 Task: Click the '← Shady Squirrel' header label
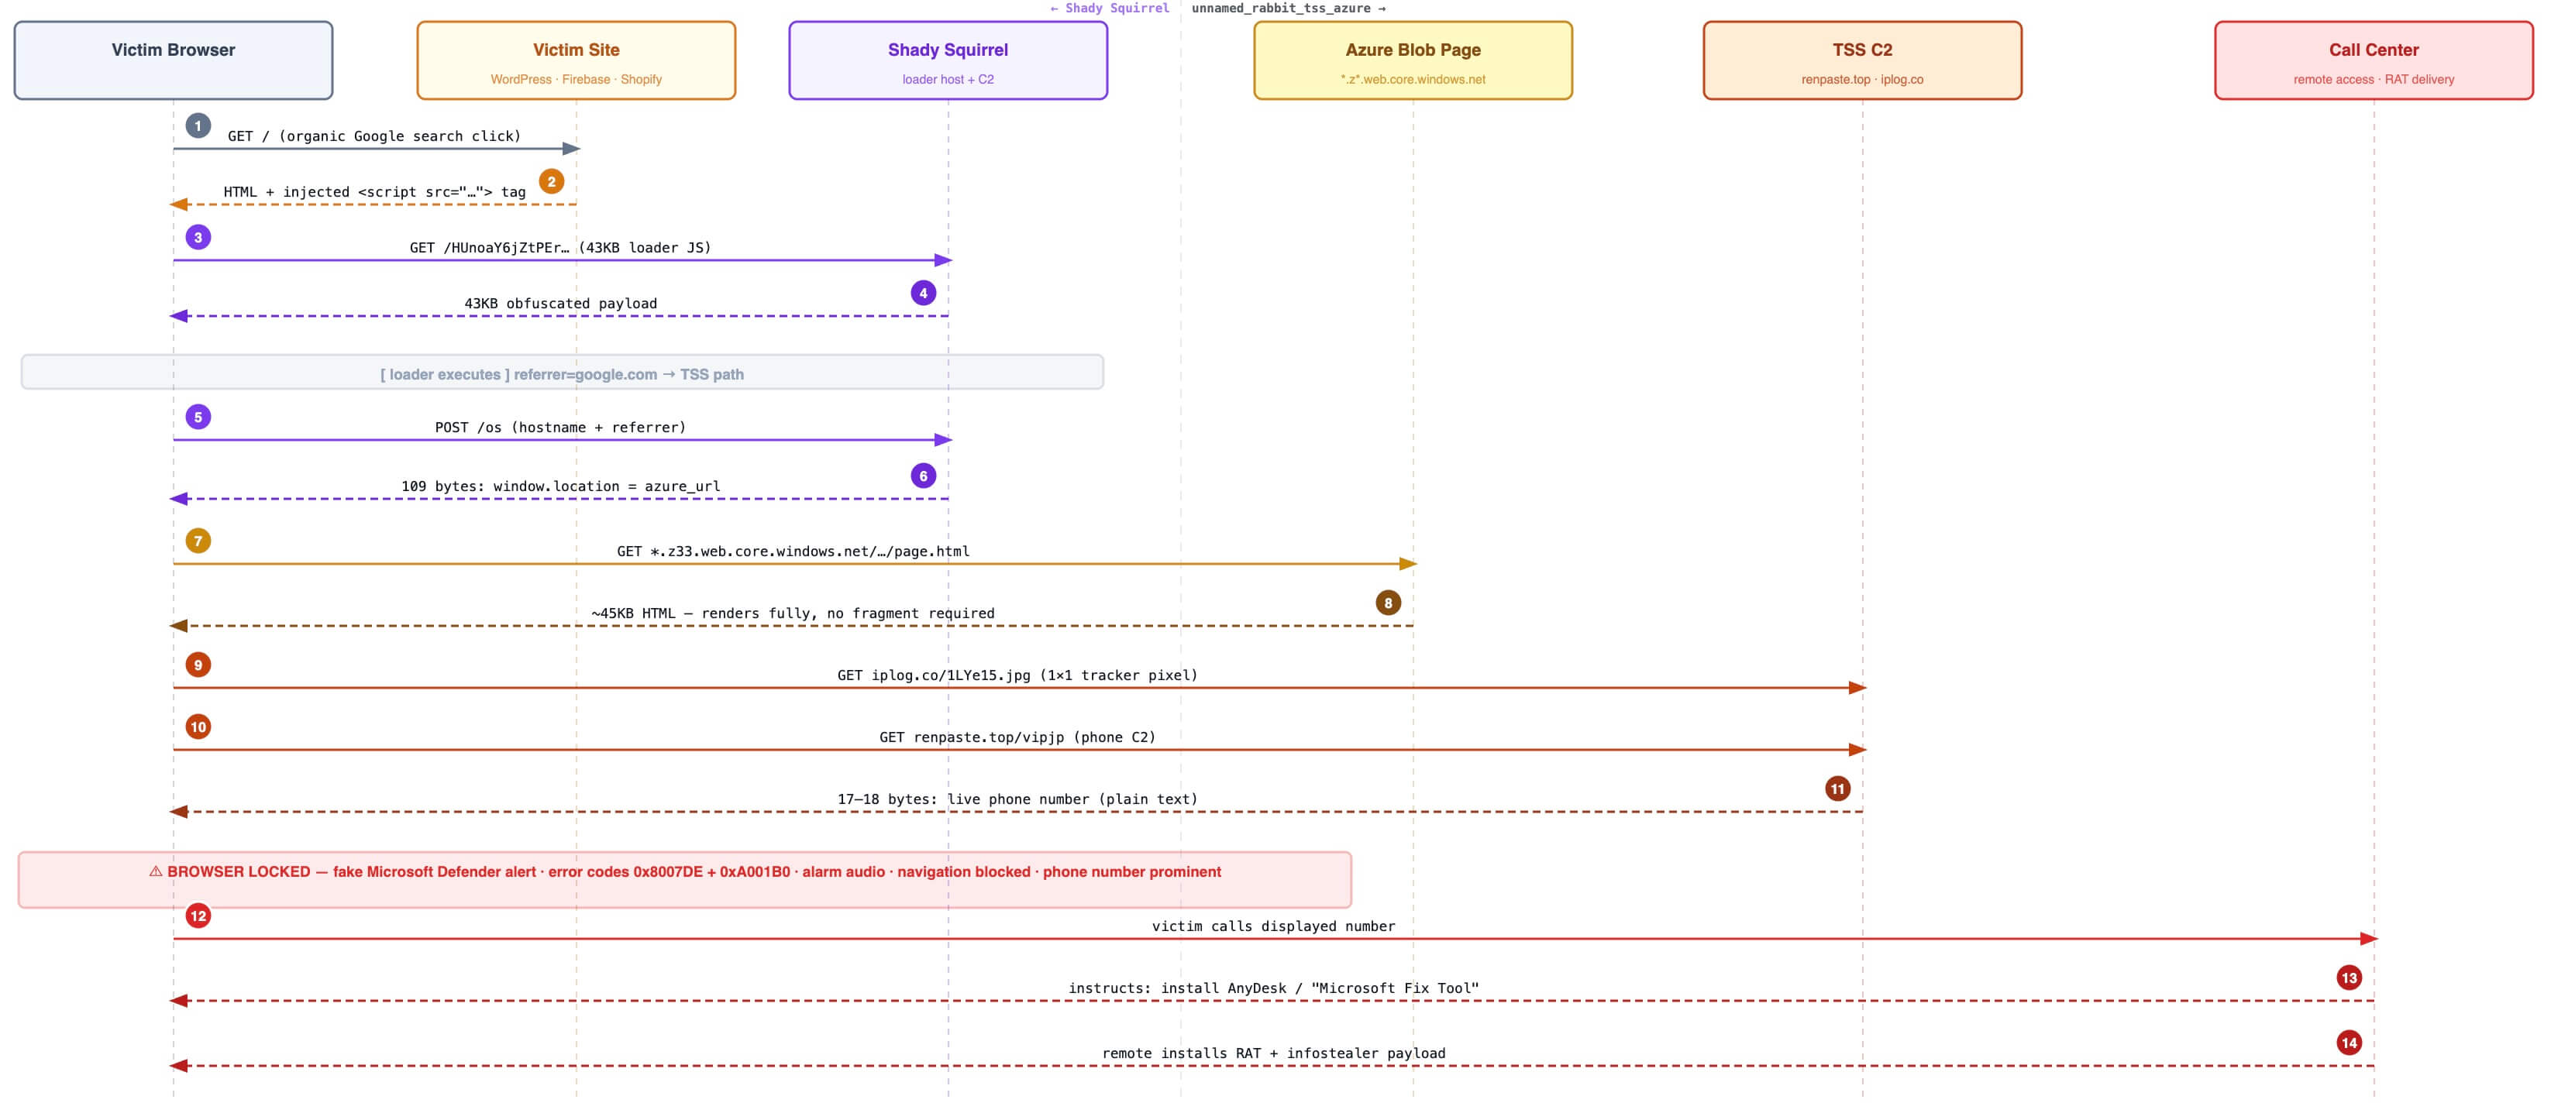(1109, 8)
